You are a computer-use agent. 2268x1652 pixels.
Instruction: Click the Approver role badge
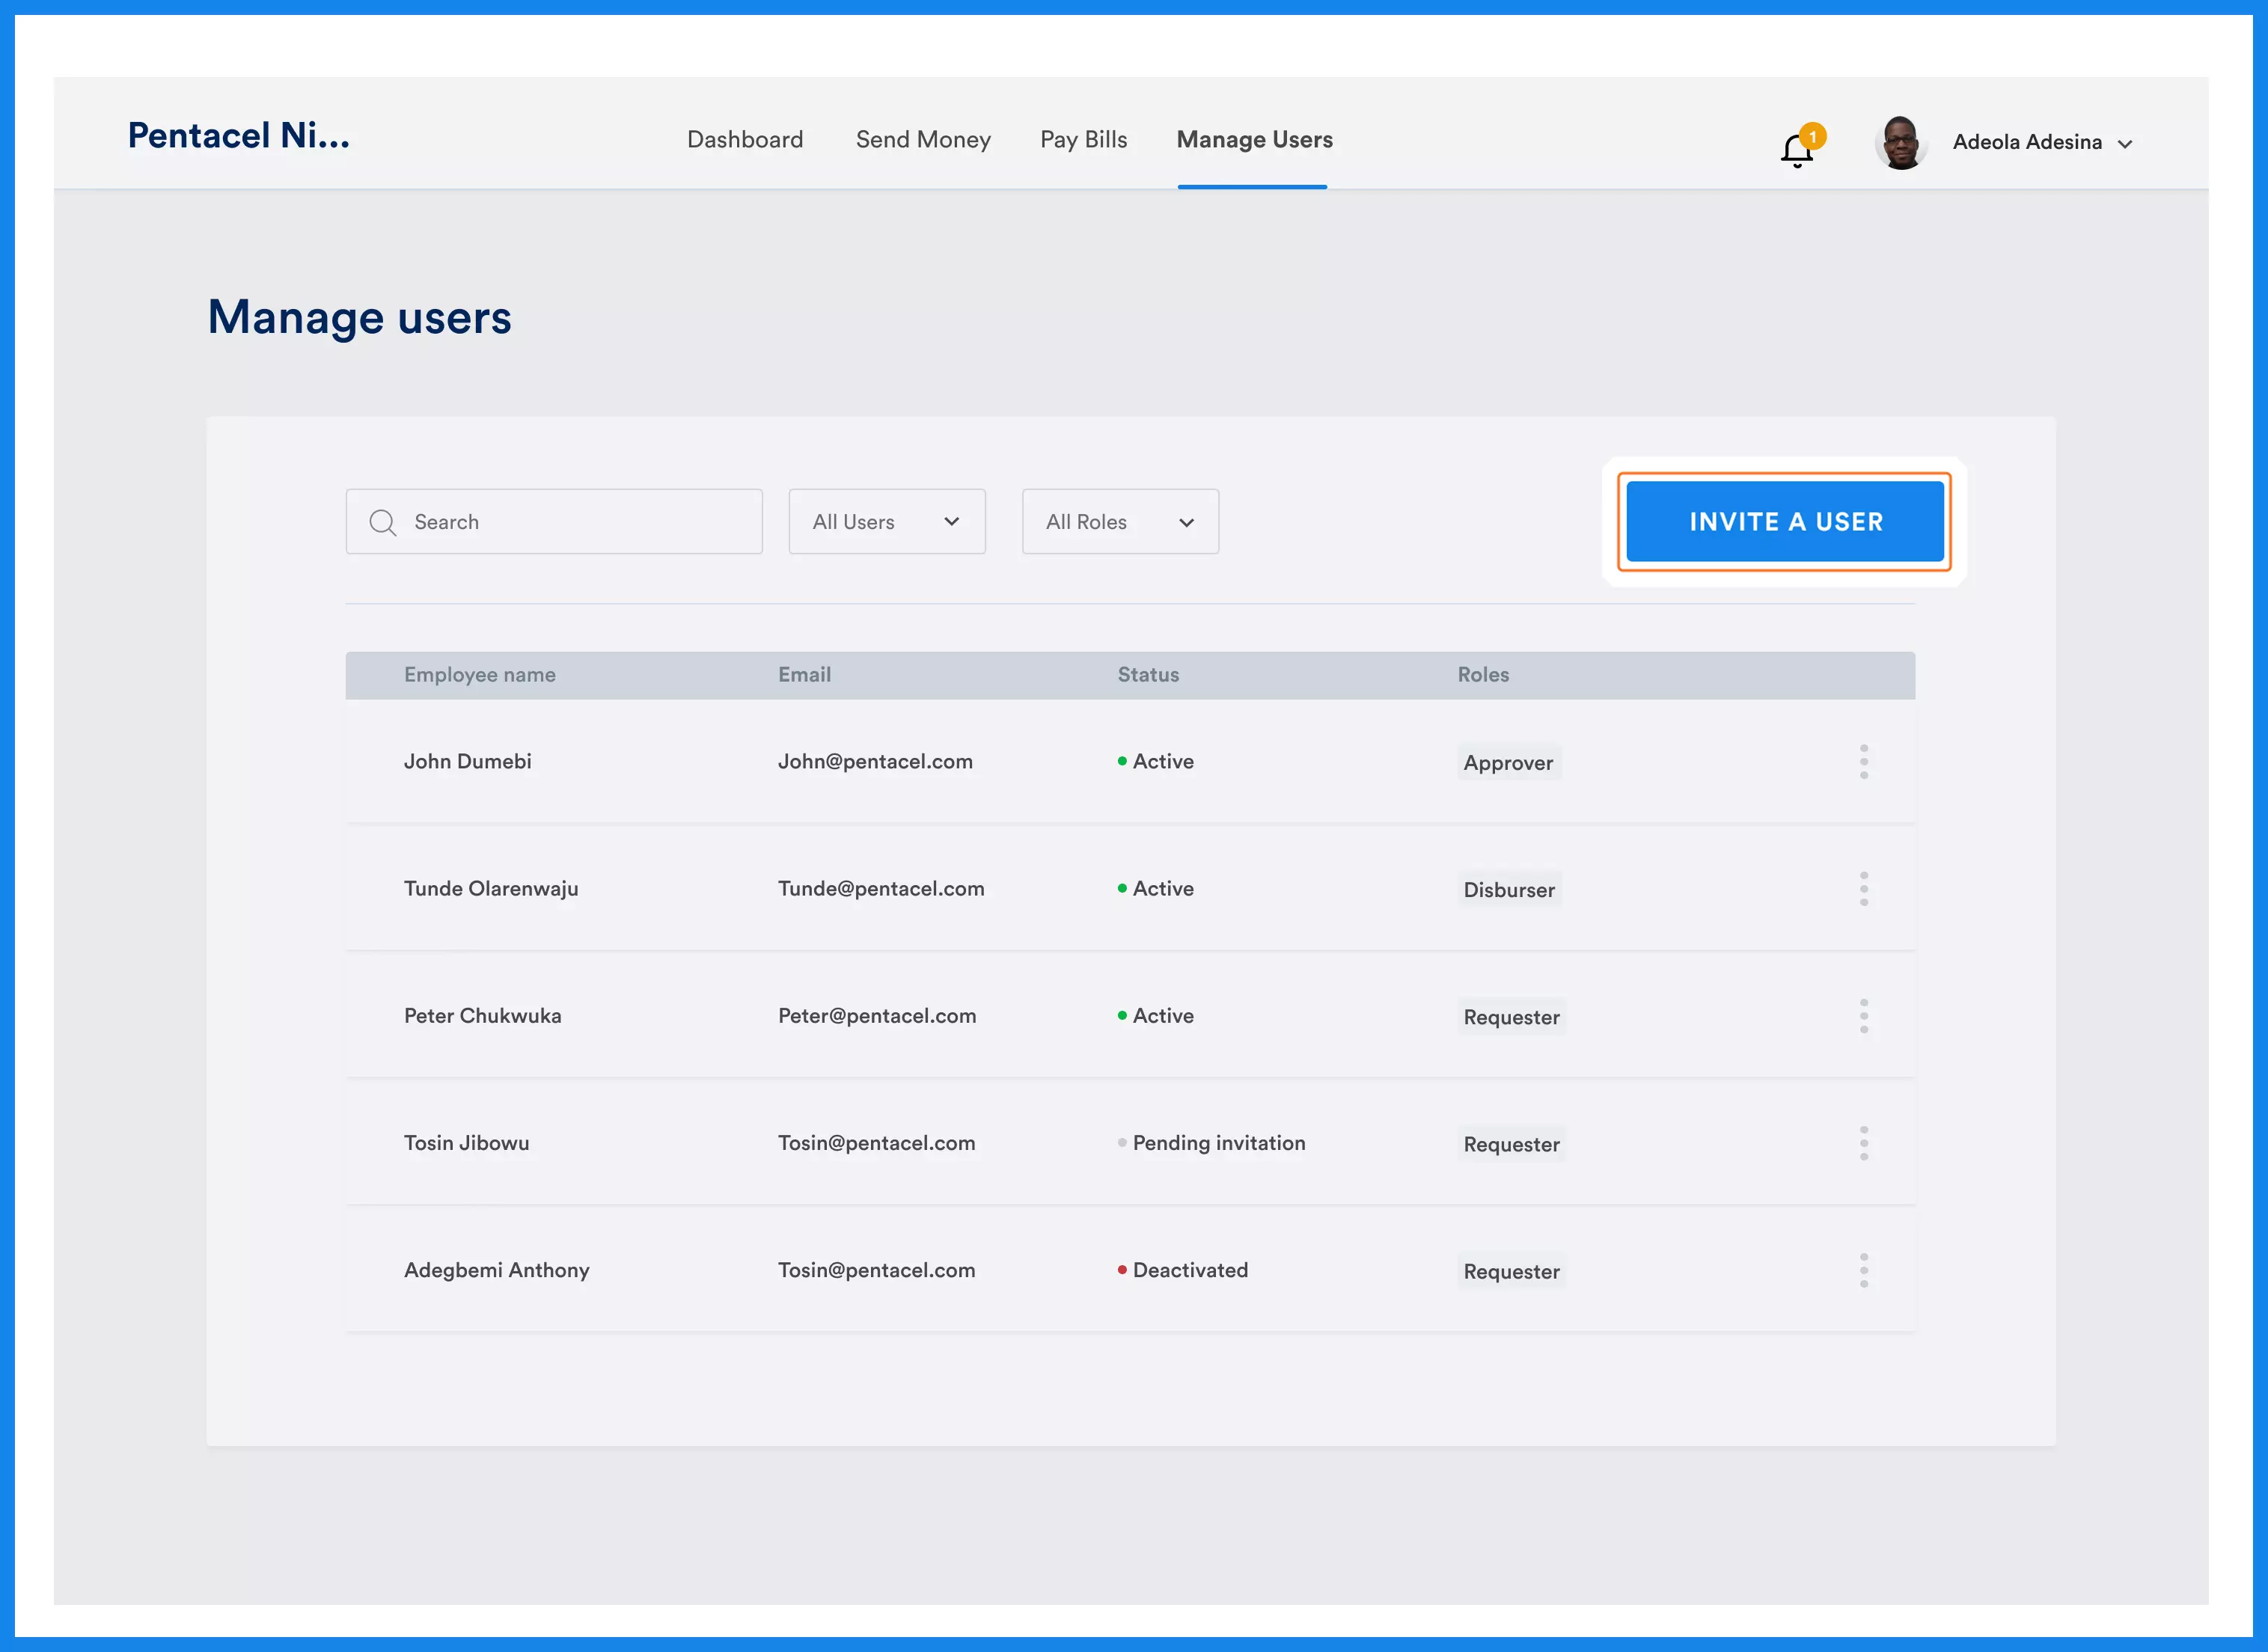[1509, 763]
